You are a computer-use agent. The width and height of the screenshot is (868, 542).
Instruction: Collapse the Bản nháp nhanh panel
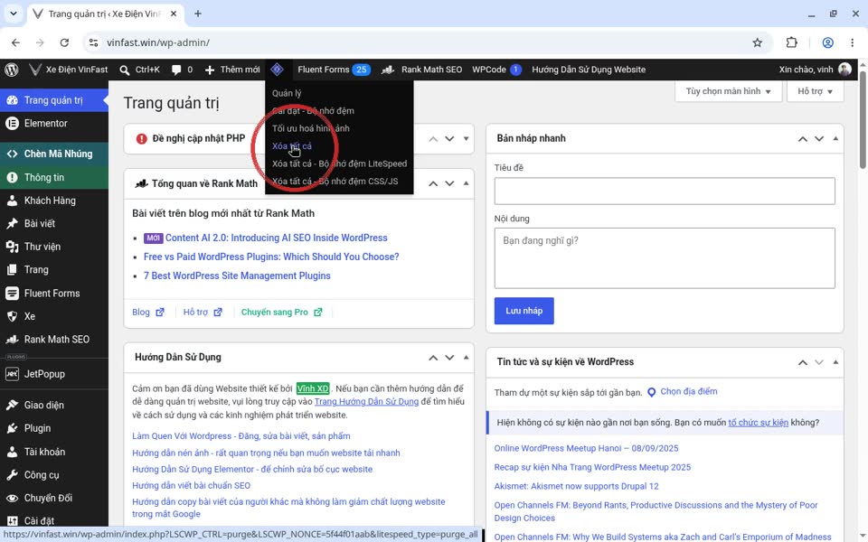[x=835, y=139]
